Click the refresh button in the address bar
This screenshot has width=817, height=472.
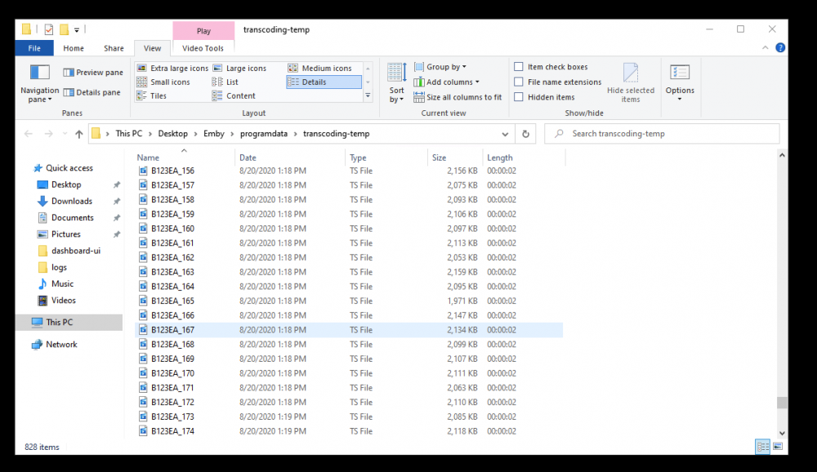(525, 133)
